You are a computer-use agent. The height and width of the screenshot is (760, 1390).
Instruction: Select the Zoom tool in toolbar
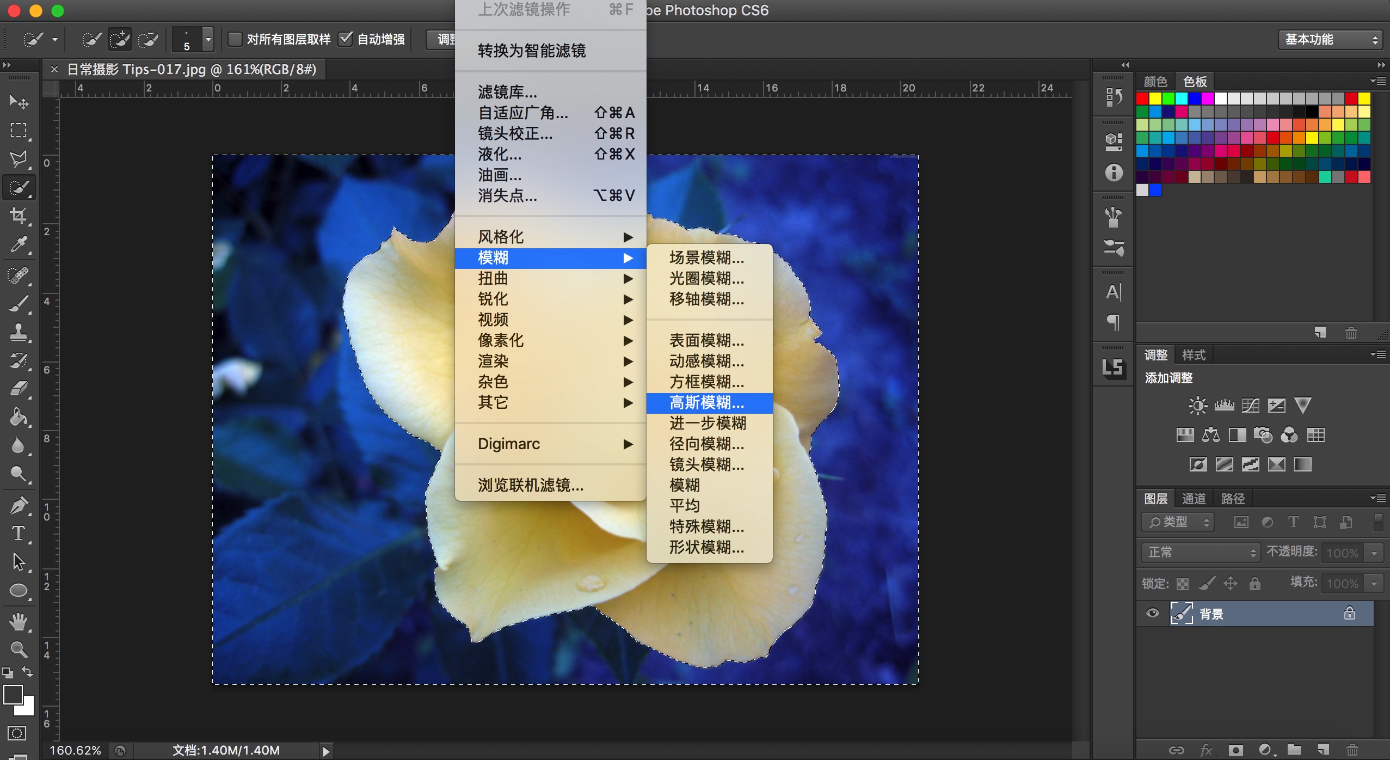(x=19, y=649)
